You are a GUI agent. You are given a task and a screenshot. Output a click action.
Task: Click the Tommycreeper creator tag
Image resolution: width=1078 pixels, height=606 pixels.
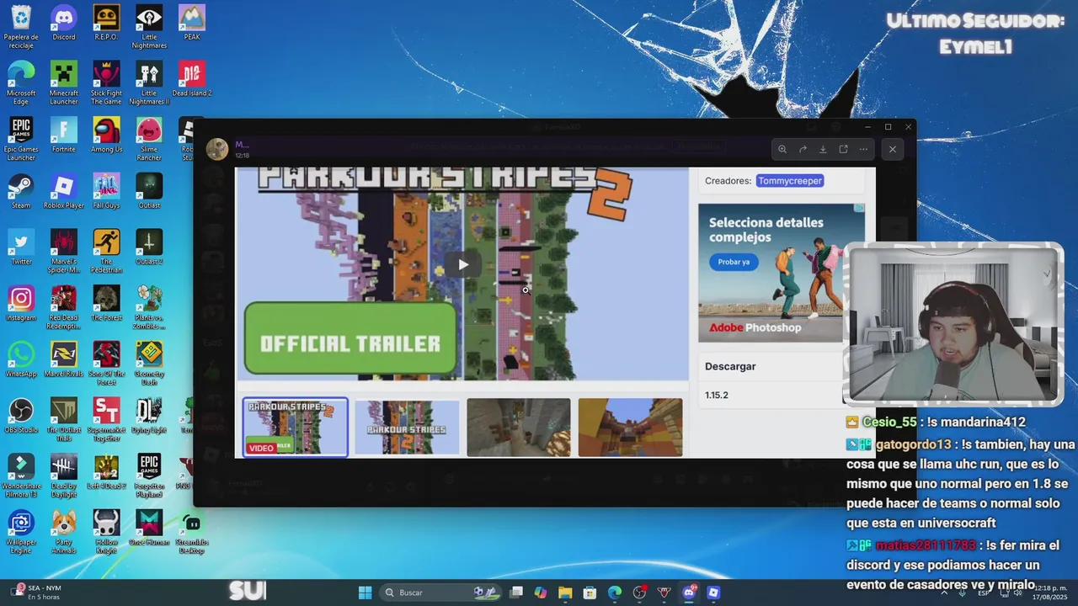(789, 181)
